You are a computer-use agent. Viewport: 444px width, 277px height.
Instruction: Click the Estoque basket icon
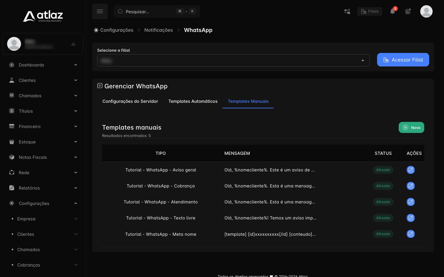tap(12, 142)
